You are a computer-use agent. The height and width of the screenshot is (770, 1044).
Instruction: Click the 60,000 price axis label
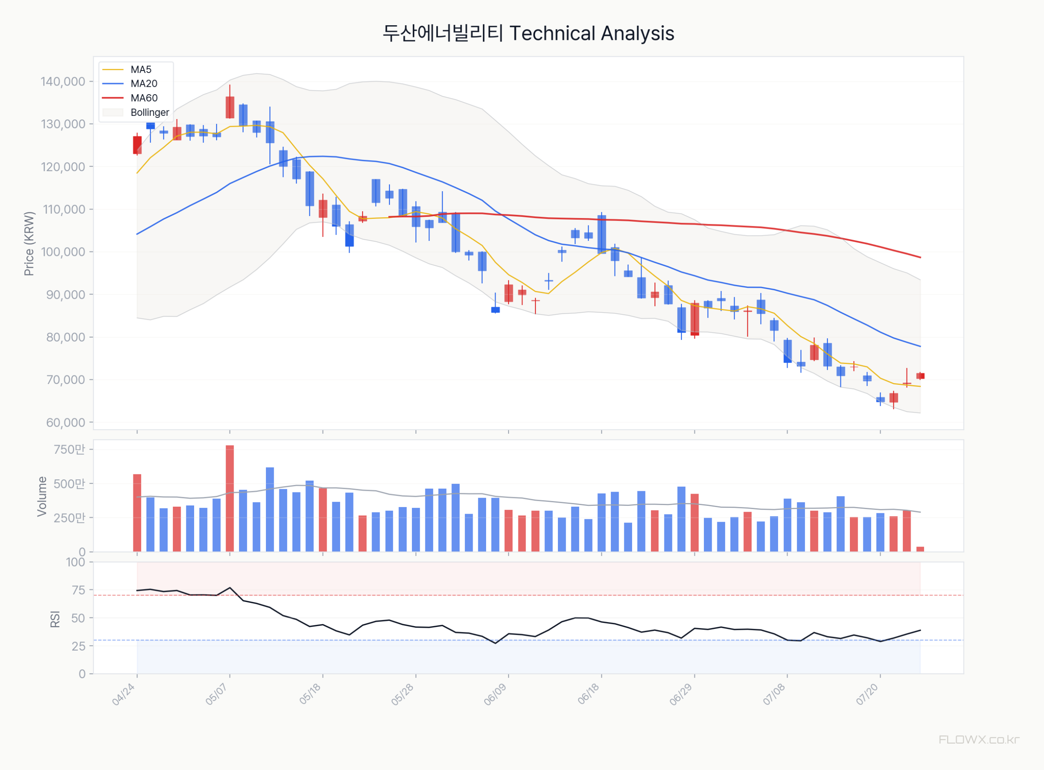coord(66,422)
